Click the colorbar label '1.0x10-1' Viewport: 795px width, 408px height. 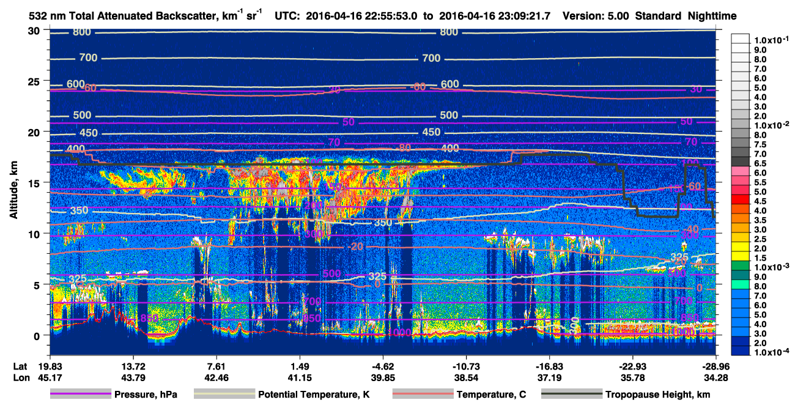point(771,40)
